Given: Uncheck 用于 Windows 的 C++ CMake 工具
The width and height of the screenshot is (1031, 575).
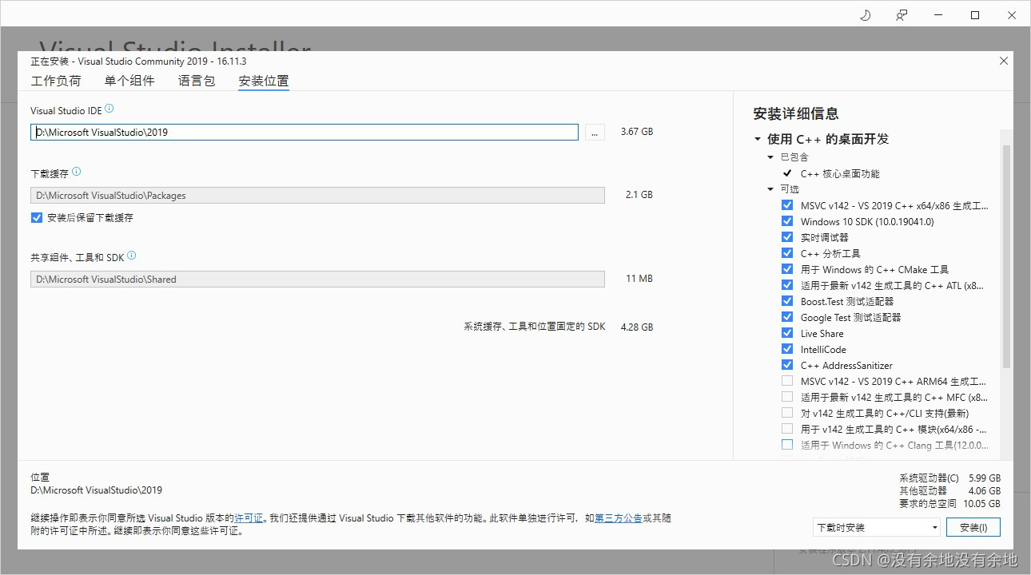Looking at the screenshot, I should 787,269.
